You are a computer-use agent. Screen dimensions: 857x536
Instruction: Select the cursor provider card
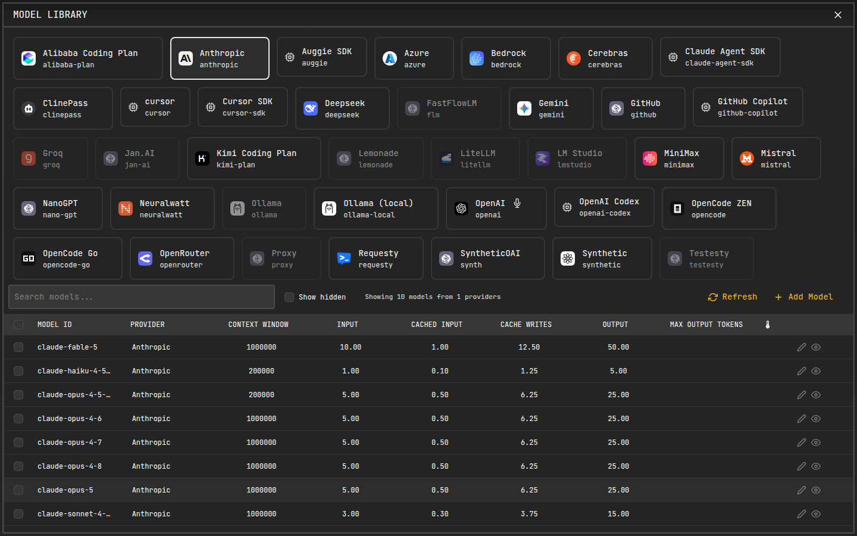click(155, 107)
